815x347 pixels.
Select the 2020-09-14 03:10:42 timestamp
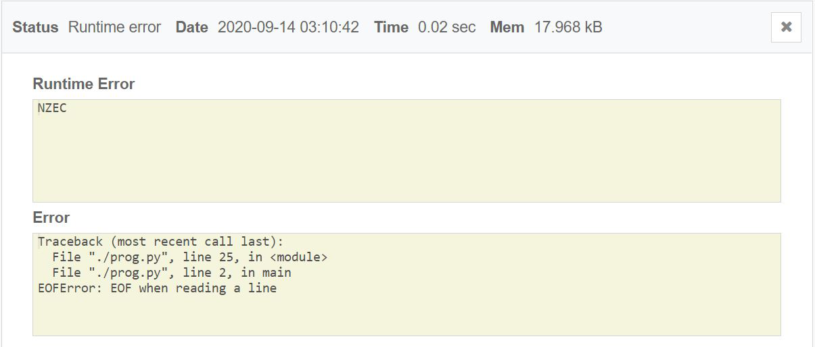coord(288,28)
